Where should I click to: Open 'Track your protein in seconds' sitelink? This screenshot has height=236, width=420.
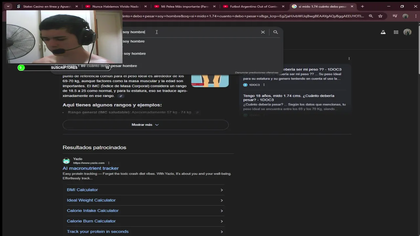click(98, 232)
